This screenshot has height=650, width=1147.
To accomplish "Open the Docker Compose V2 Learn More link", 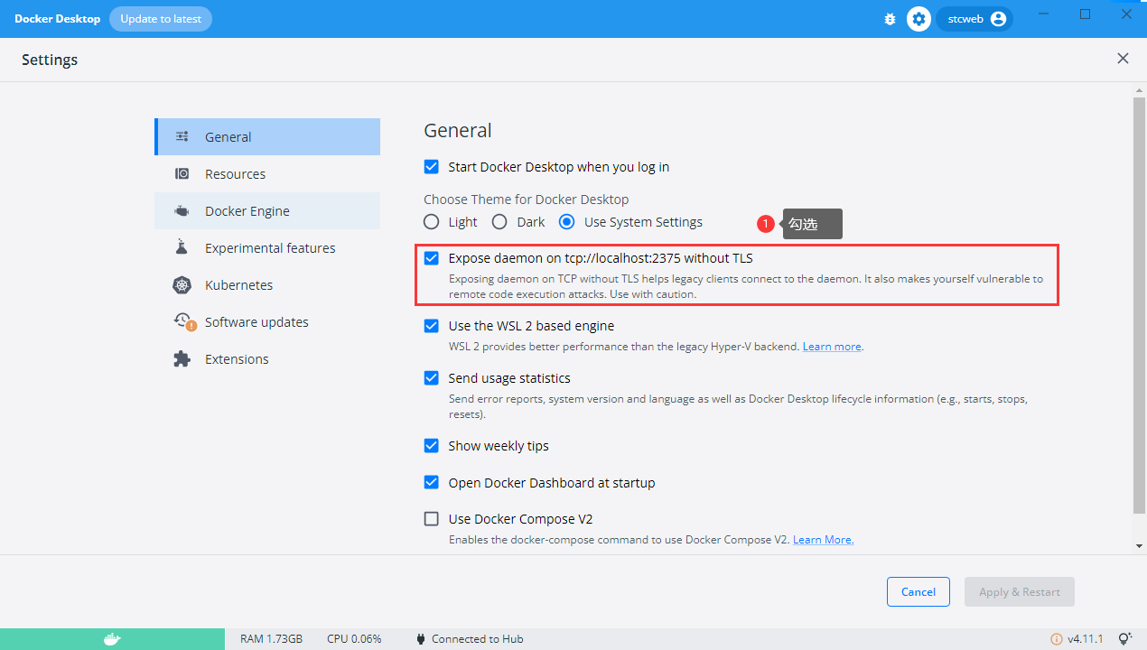I will pyautogui.click(x=823, y=540).
